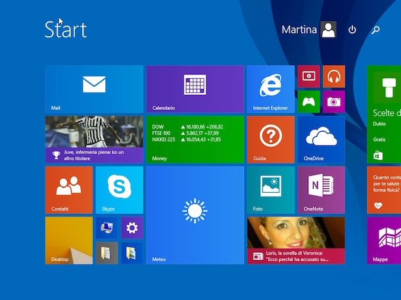
Task: Open the Meteo weather tile
Action: (x=195, y=215)
